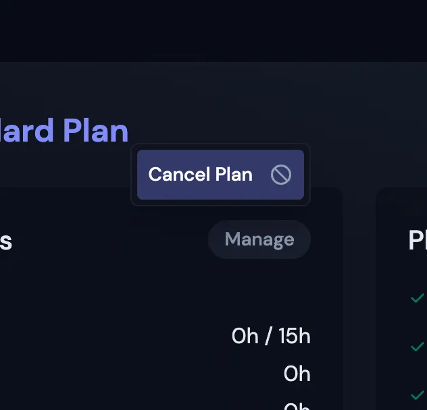This screenshot has width=427, height=410.
Task: Click the "0h" value below the usage row
Action: click(297, 374)
